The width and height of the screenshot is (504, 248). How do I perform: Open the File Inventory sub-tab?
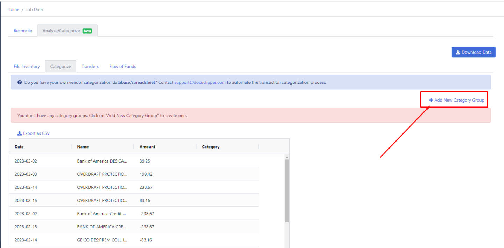(27, 66)
